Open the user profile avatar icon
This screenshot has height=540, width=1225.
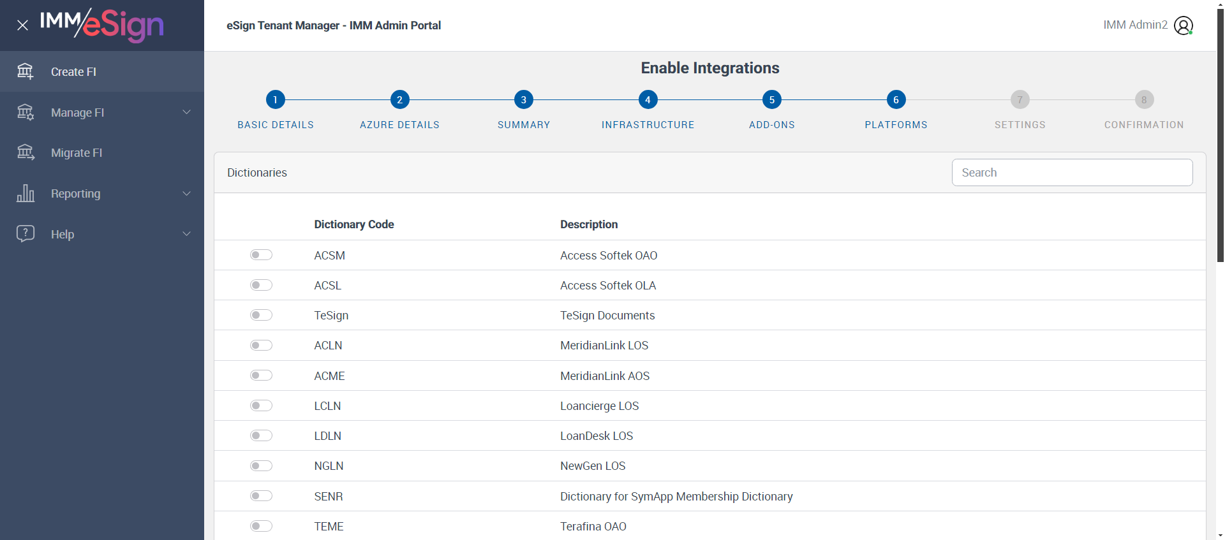point(1184,26)
